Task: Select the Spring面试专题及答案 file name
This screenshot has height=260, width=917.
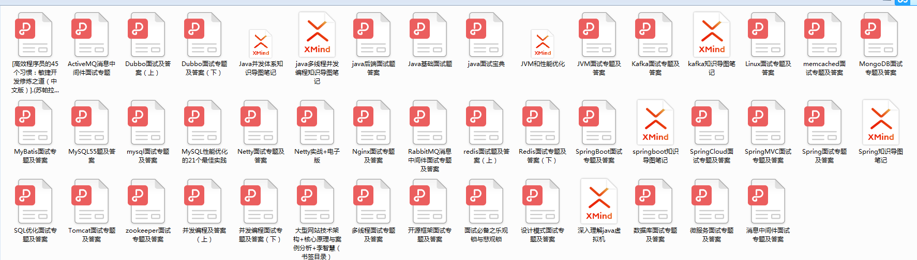Action: click(x=824, y=156)
